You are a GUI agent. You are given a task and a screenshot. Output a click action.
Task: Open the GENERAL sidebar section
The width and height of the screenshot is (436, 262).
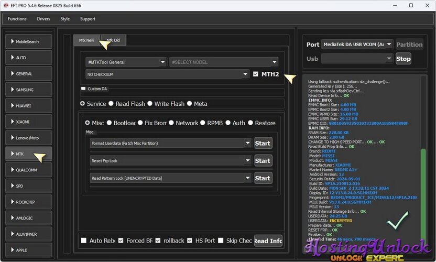pos(28,74)
